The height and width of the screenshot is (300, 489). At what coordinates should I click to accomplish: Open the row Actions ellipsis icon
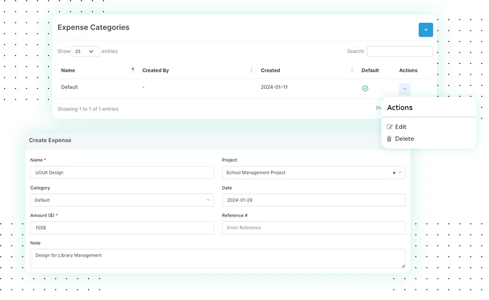pyautogui.click(x=404, y=88)
